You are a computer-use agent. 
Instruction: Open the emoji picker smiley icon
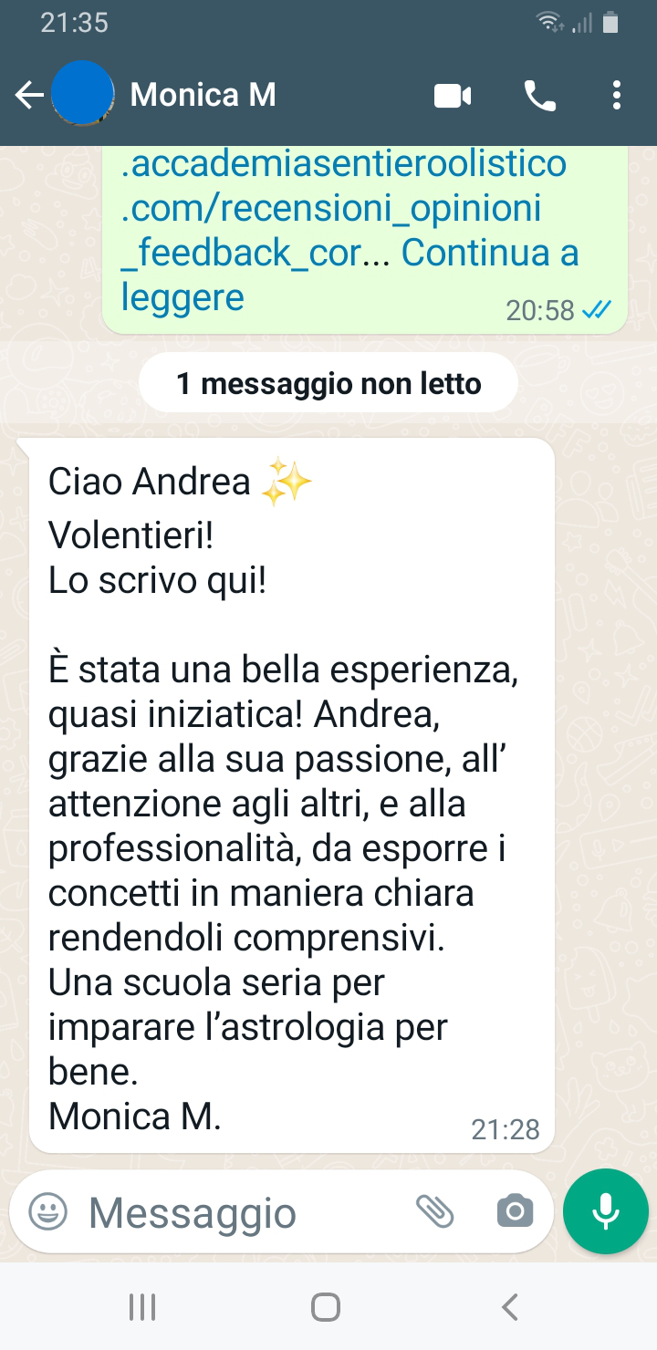coord(48,1212)
